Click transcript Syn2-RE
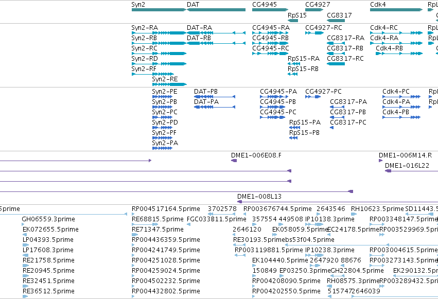Image resolution: width=438 pixels, height=299 pixels. [169, 84]
